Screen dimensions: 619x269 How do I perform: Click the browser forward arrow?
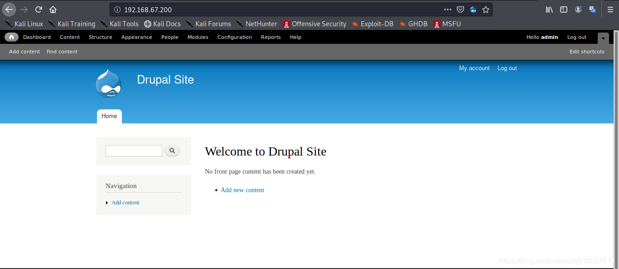pos(24,9)
